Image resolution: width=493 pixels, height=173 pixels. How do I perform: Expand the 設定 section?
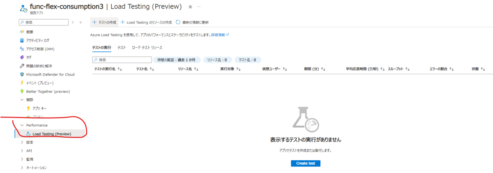pos(22,142)
